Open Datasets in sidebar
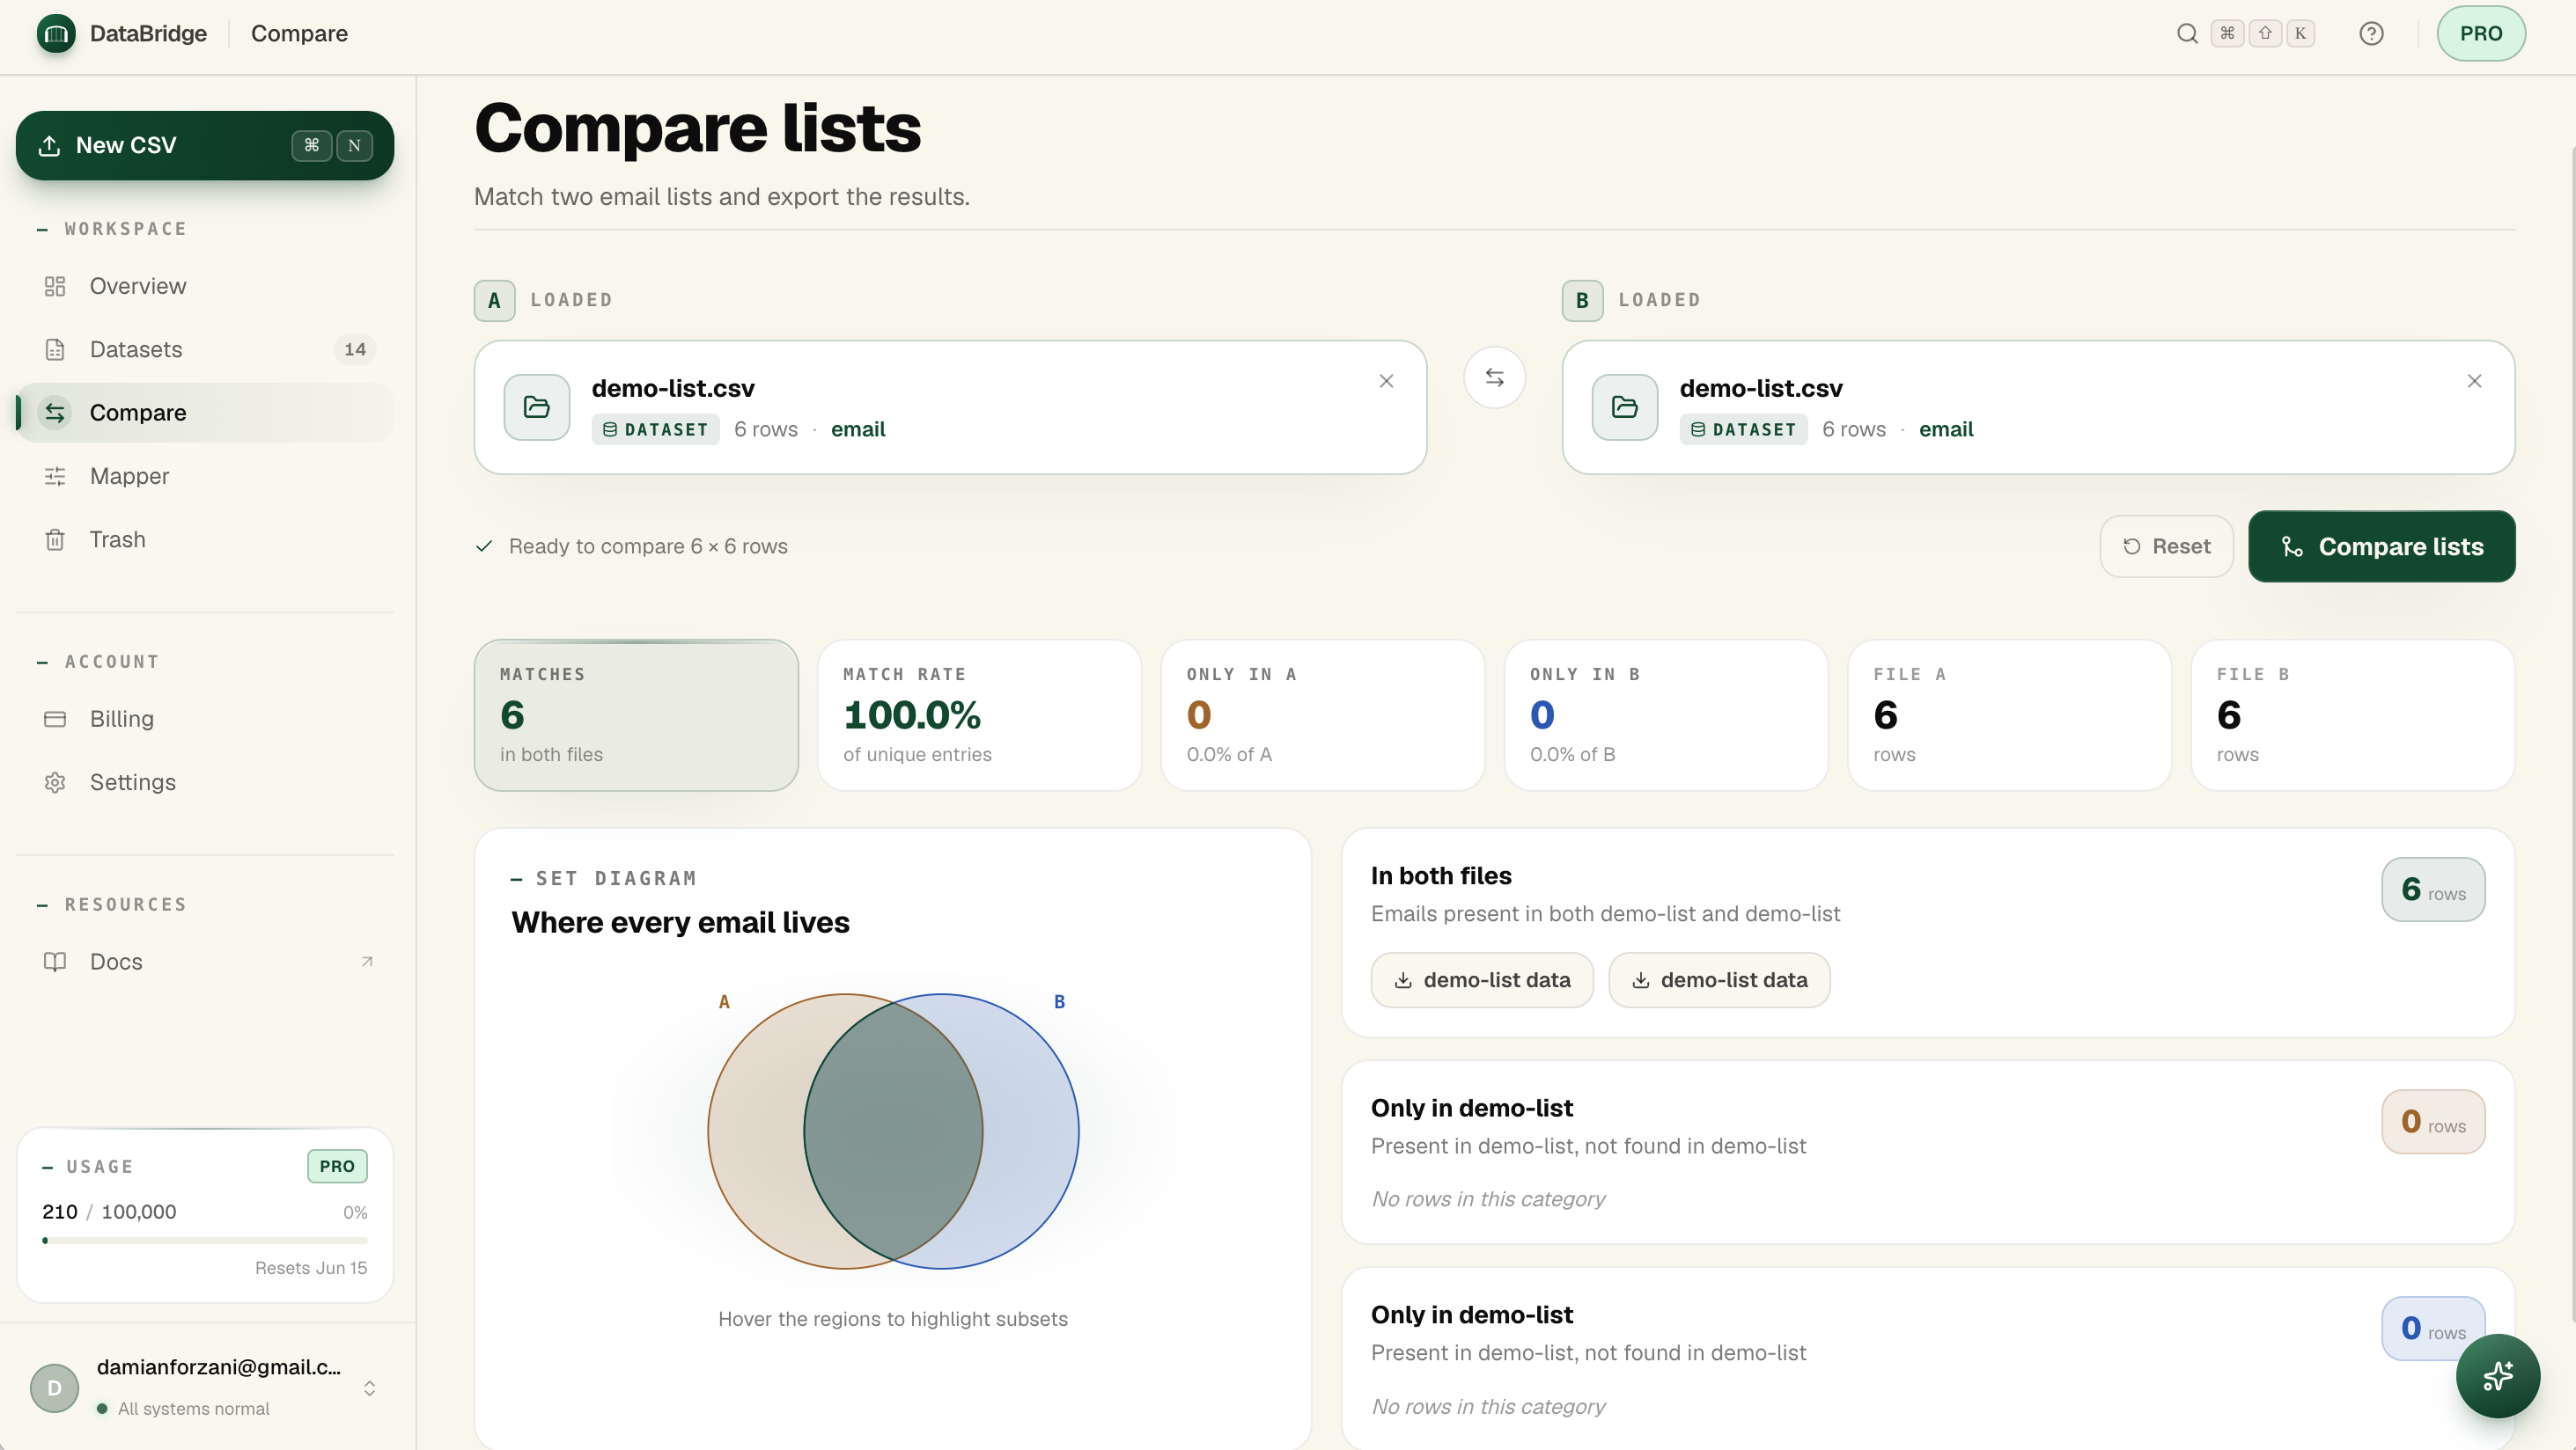 click(x=205, y=350)
